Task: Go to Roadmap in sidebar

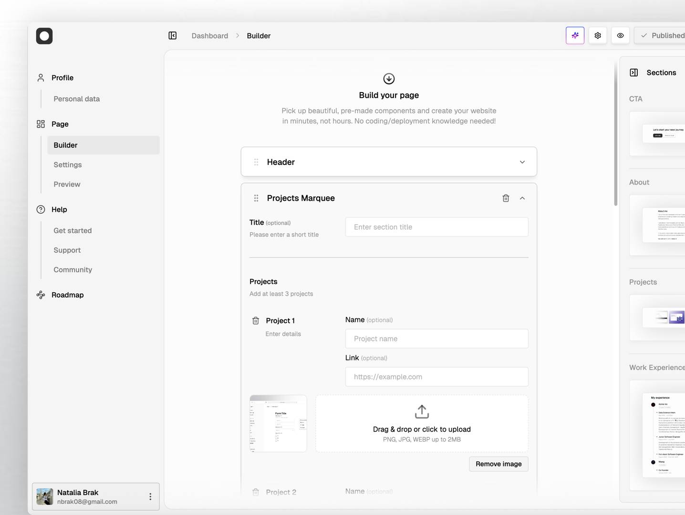Action: (67, 295)
